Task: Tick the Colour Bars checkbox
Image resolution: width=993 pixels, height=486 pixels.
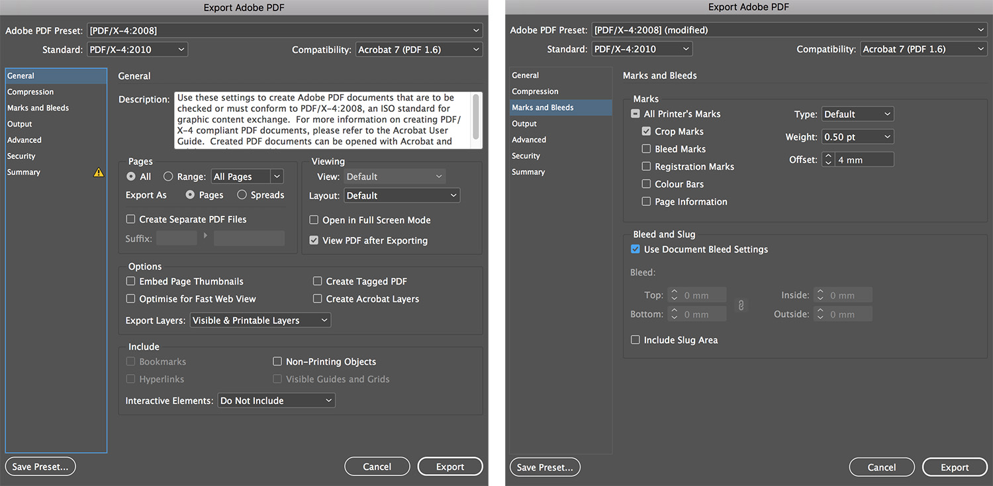Action: pos(646,184)
